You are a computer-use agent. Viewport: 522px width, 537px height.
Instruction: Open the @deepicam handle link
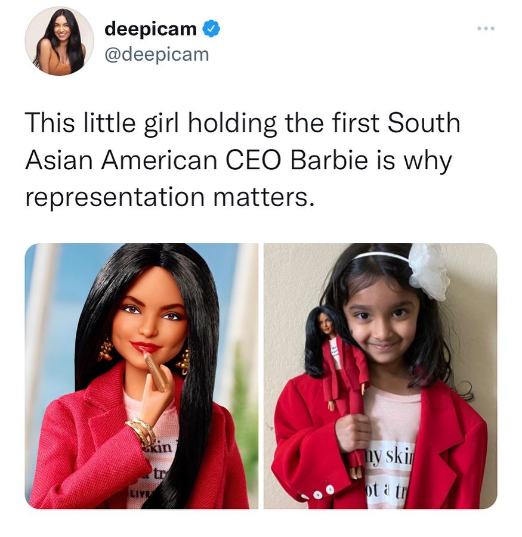(x=157, y=55)
